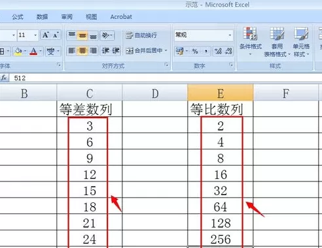The image size is (322, 248).
Task: Select cell containing 256
Action: pos(221,238)
